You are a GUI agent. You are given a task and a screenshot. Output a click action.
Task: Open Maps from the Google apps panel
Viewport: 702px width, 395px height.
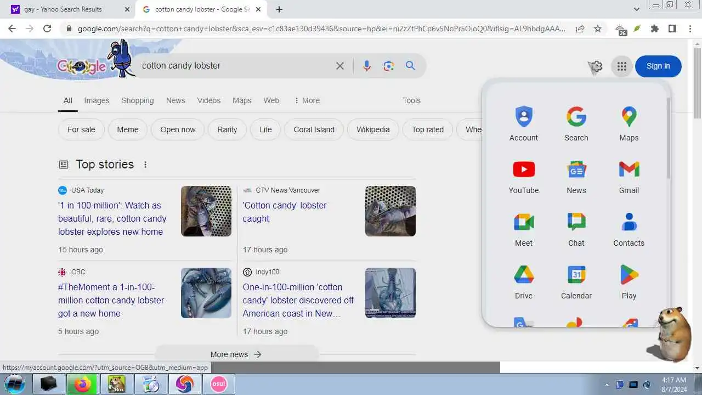click(629, 125)
